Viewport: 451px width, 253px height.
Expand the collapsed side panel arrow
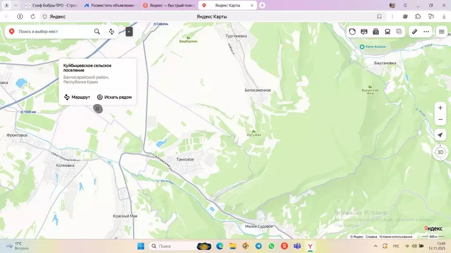pyautogui.click(x=129, y=32)
